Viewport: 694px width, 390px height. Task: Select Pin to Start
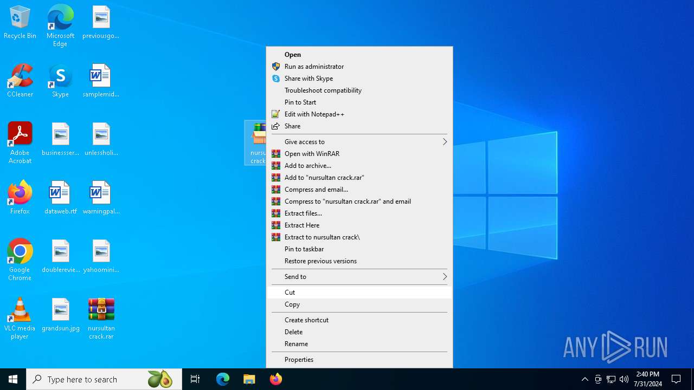pos(359,102)
